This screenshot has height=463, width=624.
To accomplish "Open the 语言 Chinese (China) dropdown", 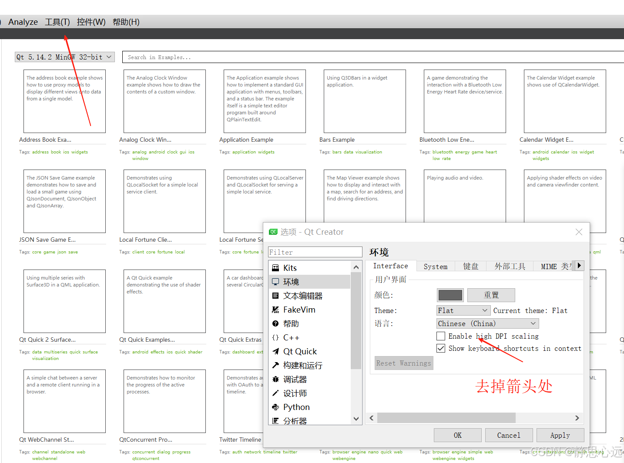I will [x=488, y=323].
